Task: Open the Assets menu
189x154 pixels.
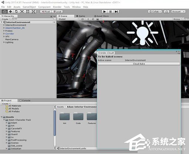Action: point(17,7)
